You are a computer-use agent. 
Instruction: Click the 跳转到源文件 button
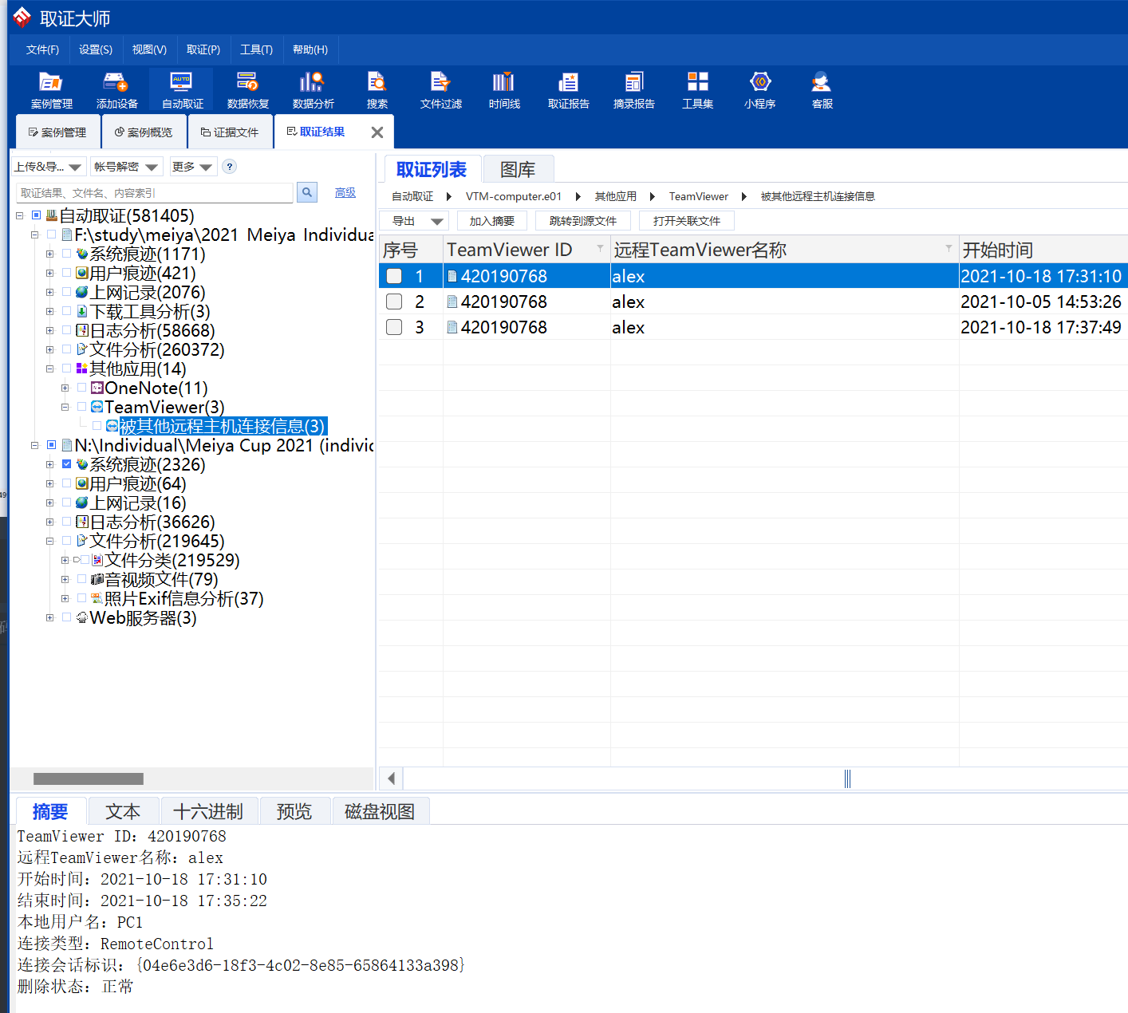[x=582, y=221]
